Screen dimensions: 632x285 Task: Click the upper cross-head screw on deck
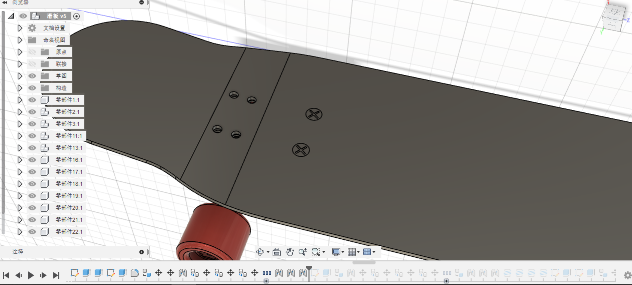point(314,115)
